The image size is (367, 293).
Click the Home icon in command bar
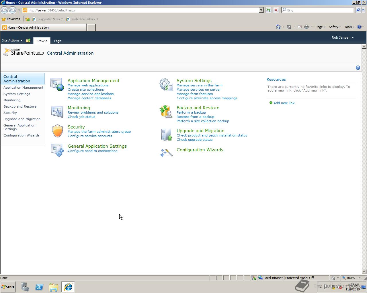coord(278,27)
